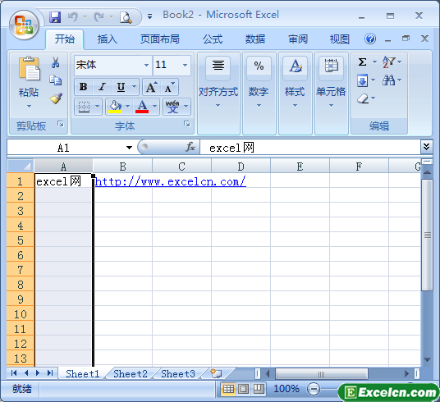This screenshot has height=402, width=440.
Task: Click the Print Preview icon in quick toolbar
Action: [x=126, y=17]
